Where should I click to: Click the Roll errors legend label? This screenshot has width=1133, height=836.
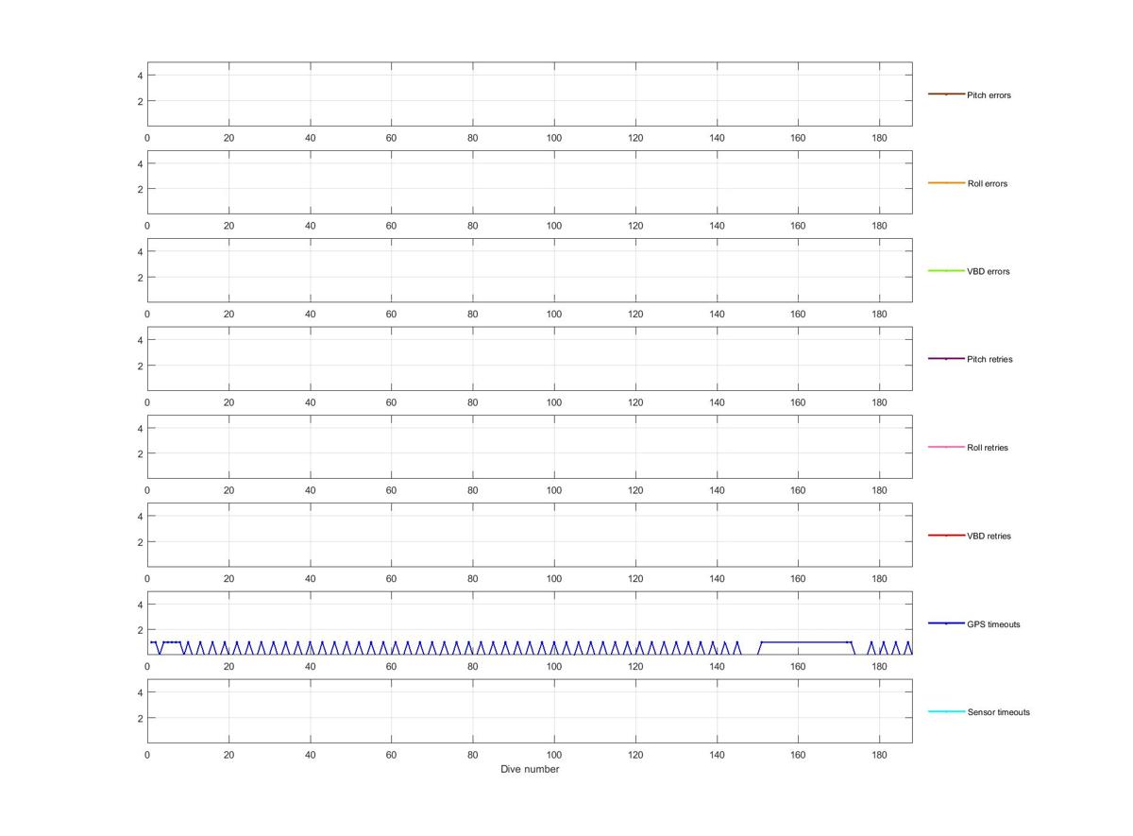click(988, 183)
